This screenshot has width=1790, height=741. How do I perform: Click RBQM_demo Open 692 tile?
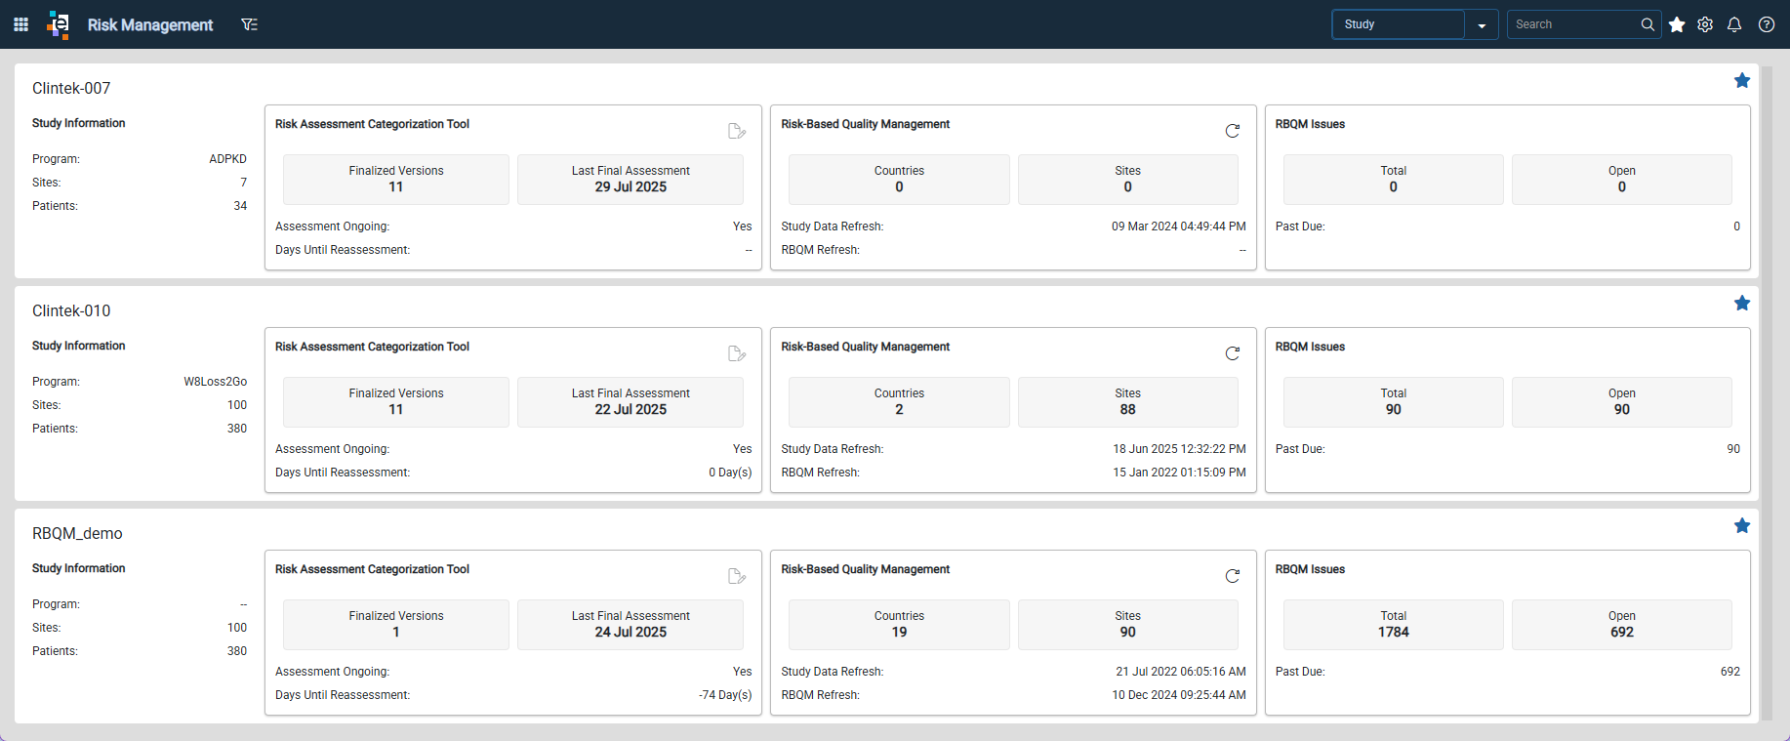click(1622, 624)
